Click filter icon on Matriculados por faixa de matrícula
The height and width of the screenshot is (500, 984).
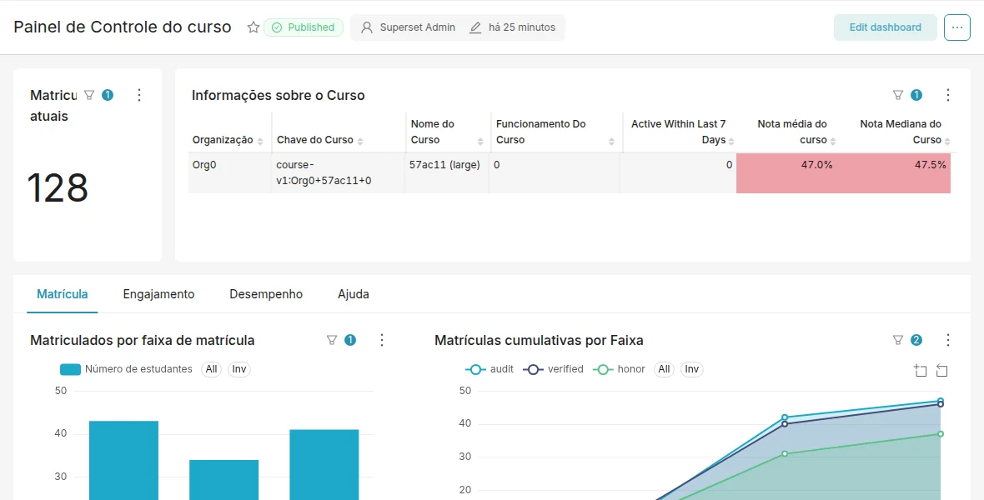(x=332, y=340)
